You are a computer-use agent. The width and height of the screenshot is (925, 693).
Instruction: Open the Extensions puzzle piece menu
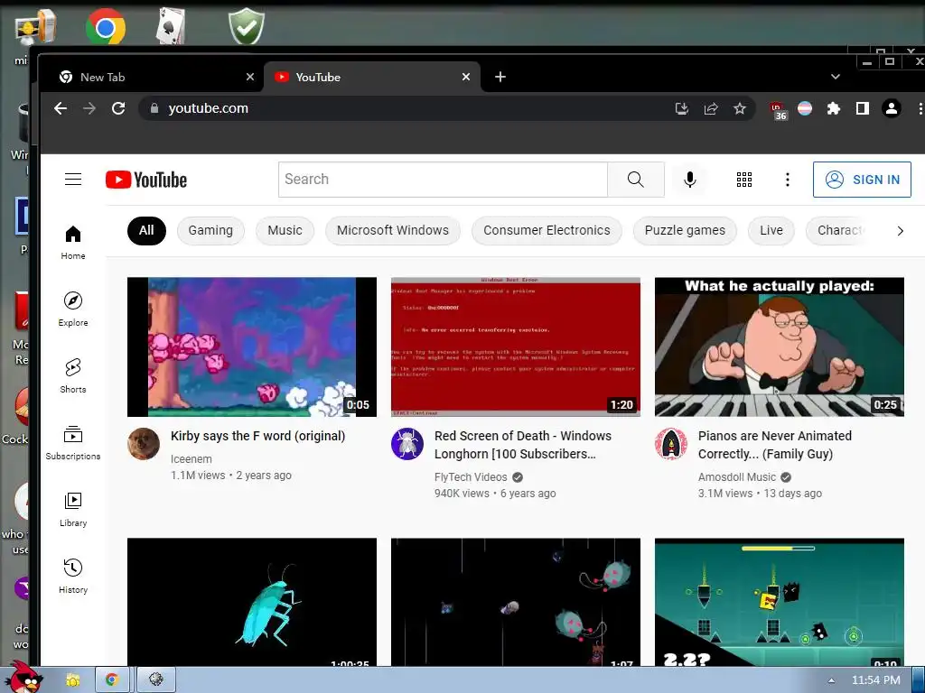coord(833,108)
